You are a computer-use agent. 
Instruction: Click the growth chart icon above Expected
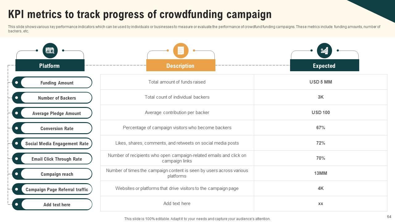point(324,51)
